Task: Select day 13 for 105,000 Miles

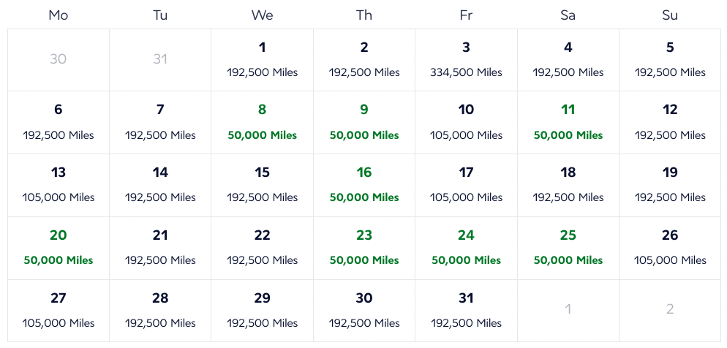Action: click(x=59, y=184)
